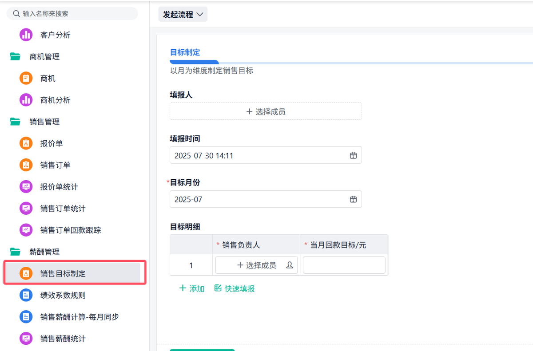Screen dimensions: 533x351
Task: Click member icon in 销售负责人 cell
Action: [290, 265]
